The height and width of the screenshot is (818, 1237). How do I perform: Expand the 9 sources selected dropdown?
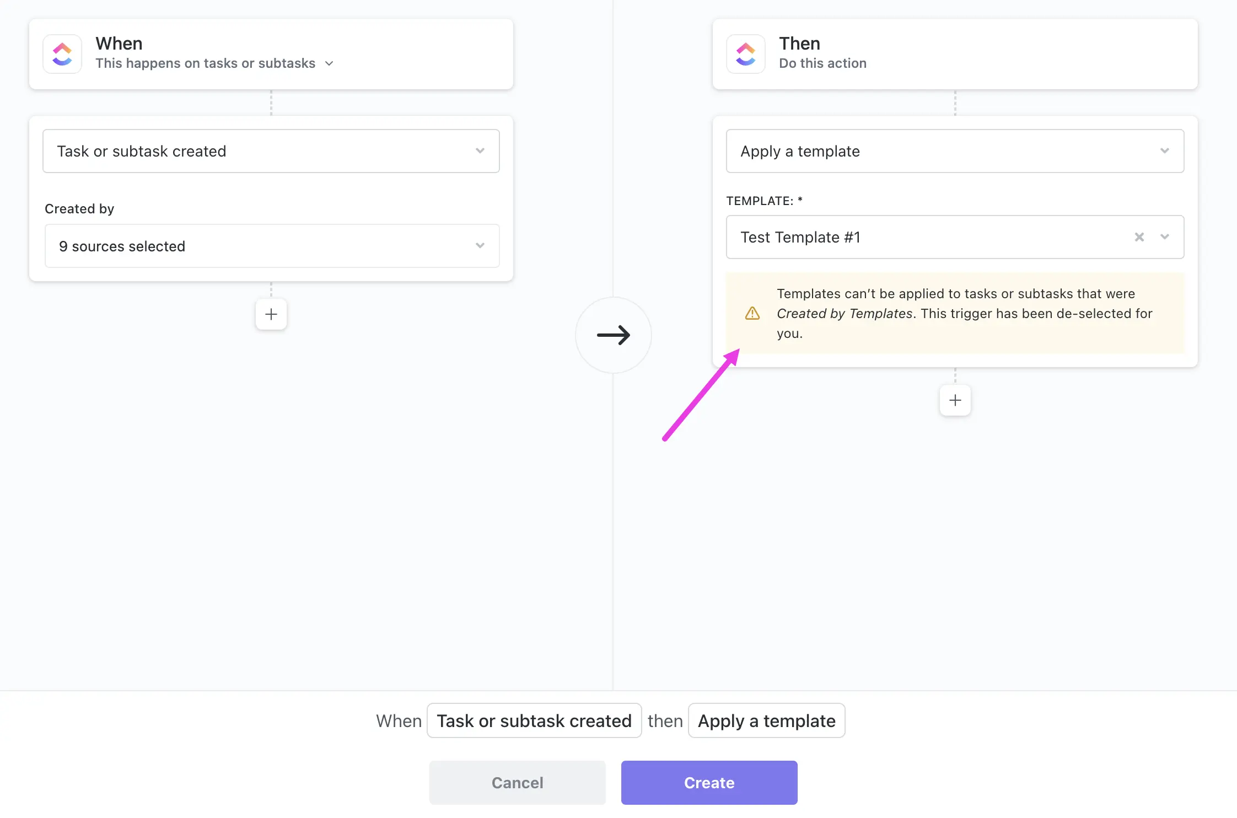tap(479, 245)
